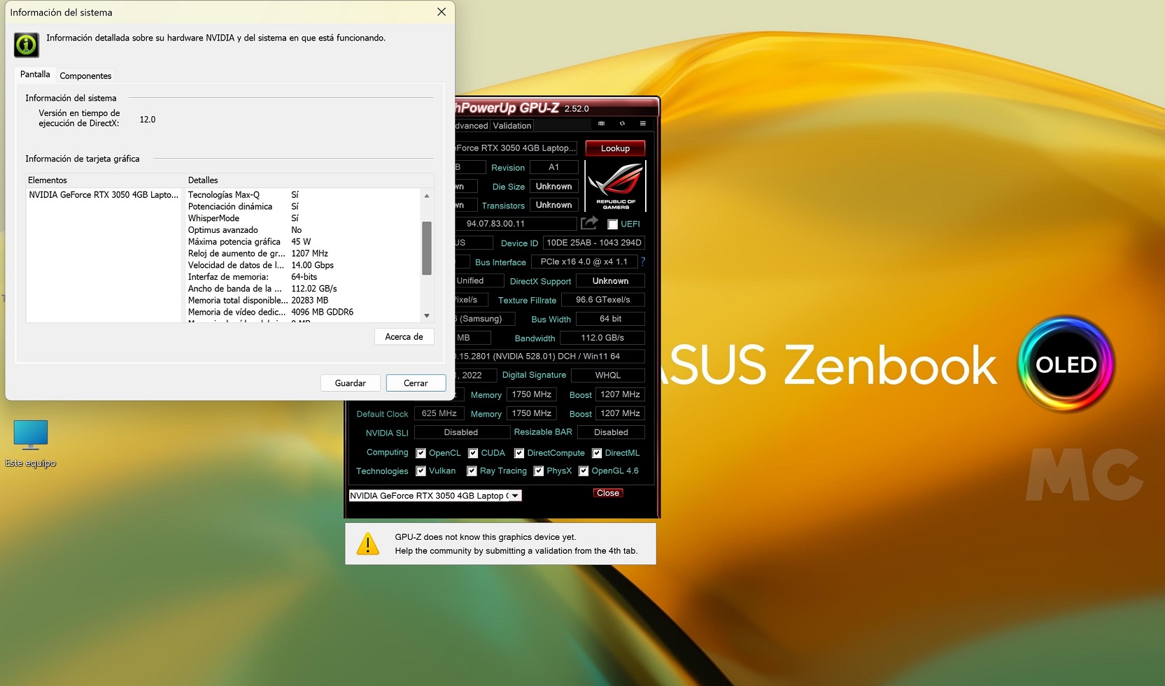Select the NVIDIA GeForce RTX 3050 list item
This screenshot has height=686, width=1165.
coord(104,195)
